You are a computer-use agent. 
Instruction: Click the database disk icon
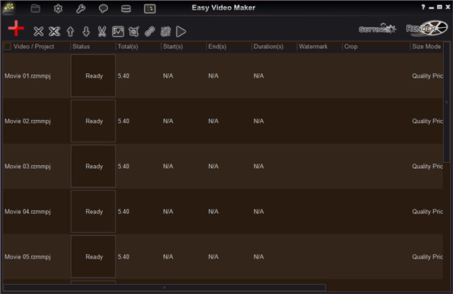(x=126, y=8)
